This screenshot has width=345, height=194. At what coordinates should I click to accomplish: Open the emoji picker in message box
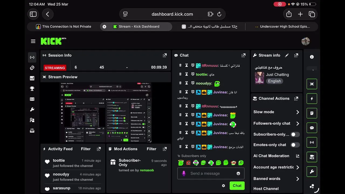[238, 173]
